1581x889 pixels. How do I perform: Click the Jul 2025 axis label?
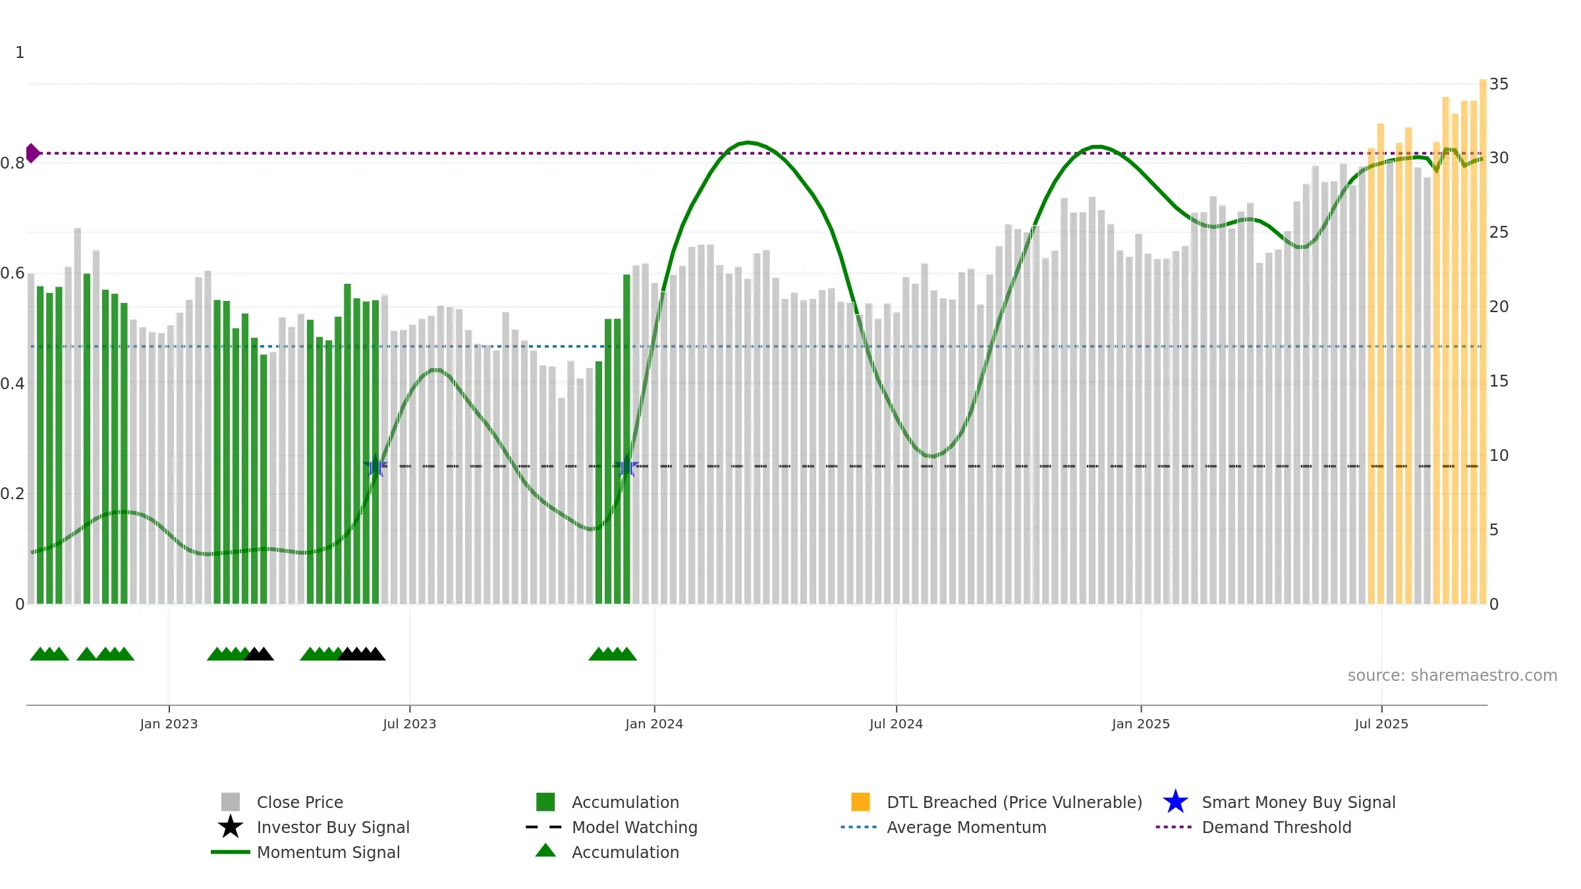tap(1381, 724)
